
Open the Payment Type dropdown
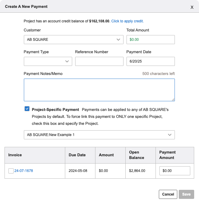pos(48,61)
